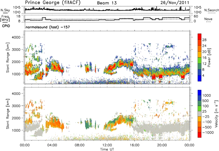
Task: Click the 'Velocity [m s-1]' colorbar title
Action: point(217,114)
